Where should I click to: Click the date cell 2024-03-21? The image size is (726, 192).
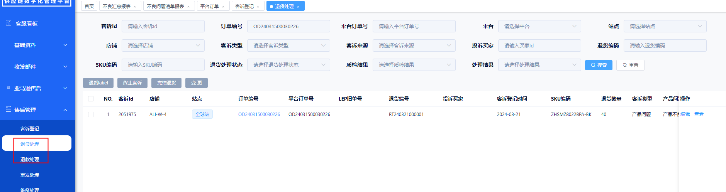pyautogui.click(x=509, y=115)
